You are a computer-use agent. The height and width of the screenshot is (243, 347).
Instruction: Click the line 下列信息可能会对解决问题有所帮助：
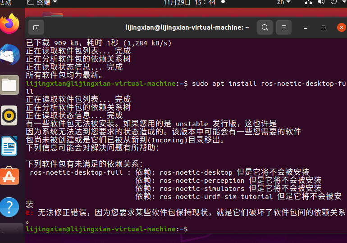pos(93,148)
